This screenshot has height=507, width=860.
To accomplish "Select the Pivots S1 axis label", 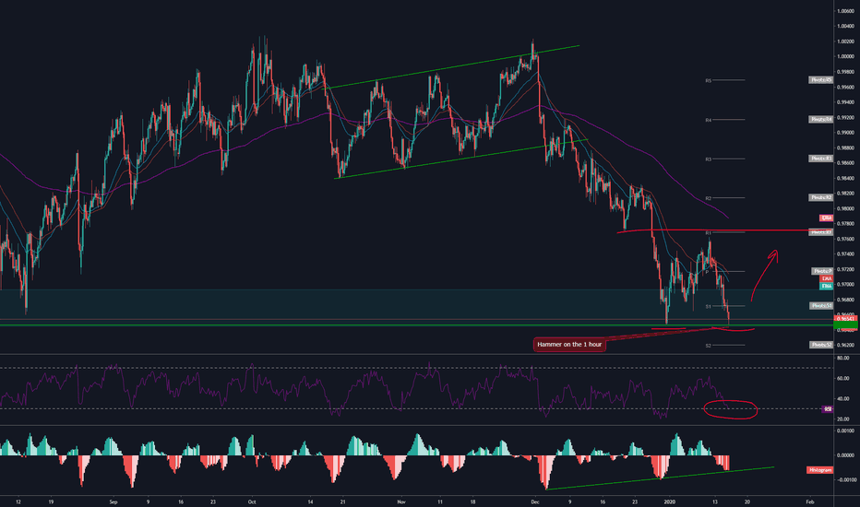I will 821,305.
